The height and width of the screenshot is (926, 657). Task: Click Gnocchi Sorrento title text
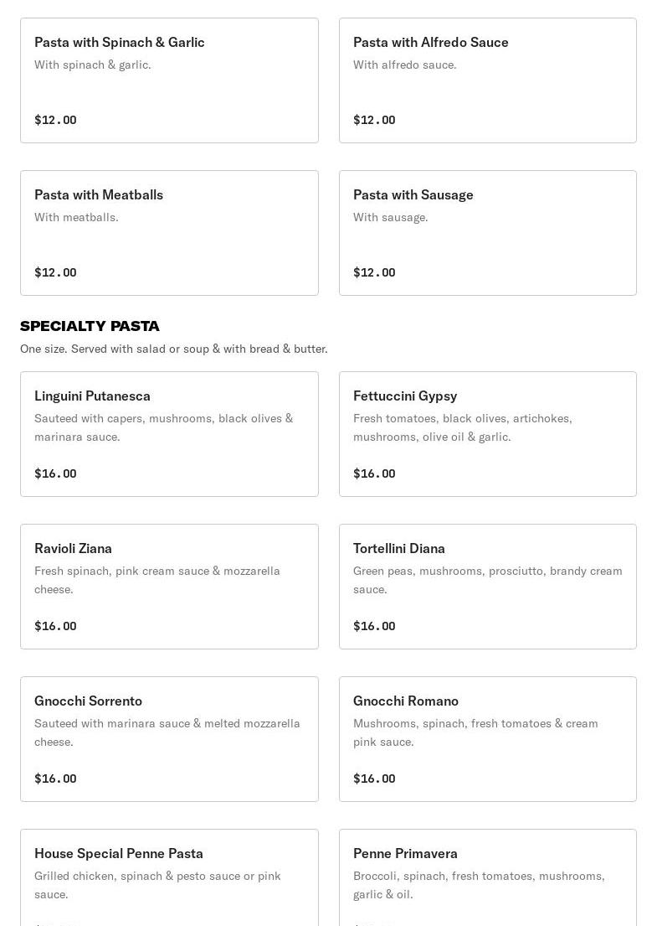click(x=88, y=701)
